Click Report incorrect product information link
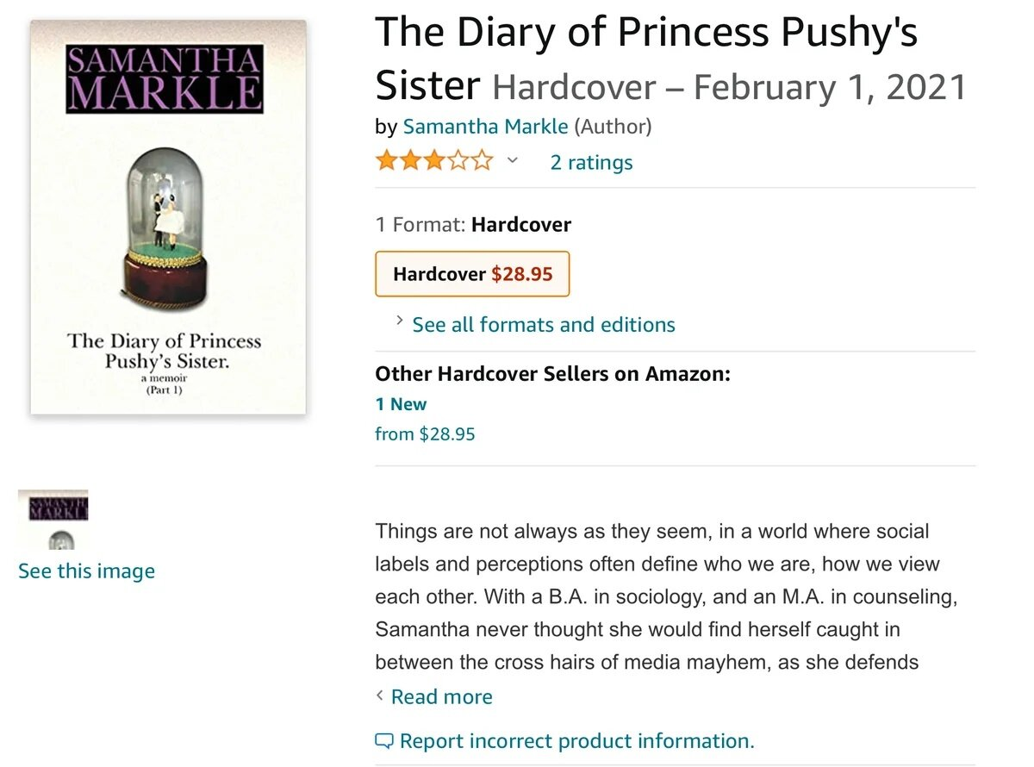1034x767 pixels. point(577,741)
